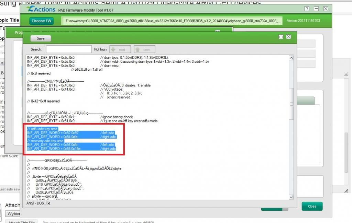Click the '// dram type' comment

tap(134, 58)
